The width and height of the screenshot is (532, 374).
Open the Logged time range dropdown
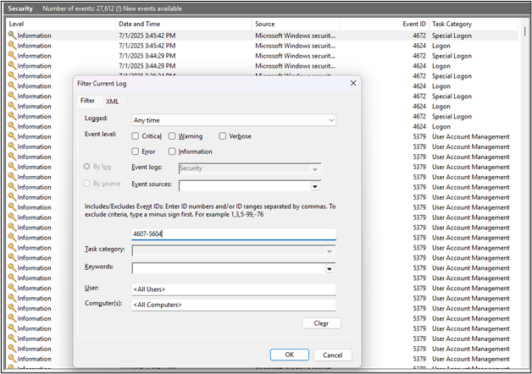click(233, 120)
